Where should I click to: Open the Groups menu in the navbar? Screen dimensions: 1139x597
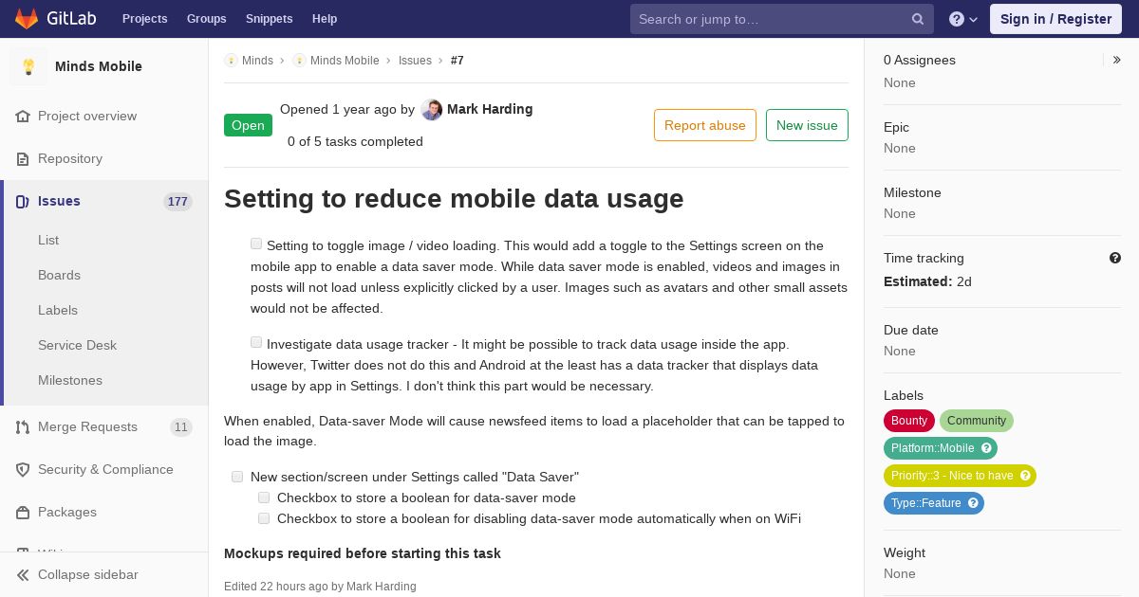coord(206,19)
